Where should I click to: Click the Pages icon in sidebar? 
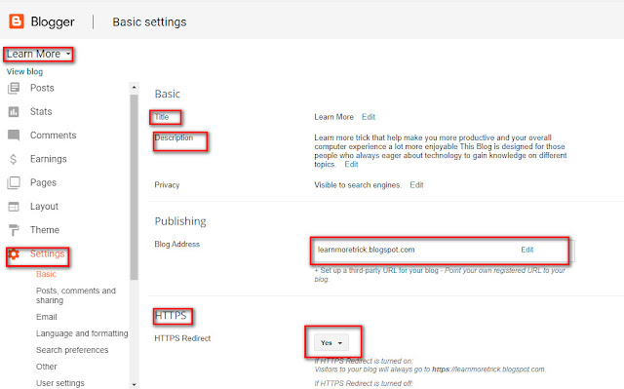click(14, 182)
